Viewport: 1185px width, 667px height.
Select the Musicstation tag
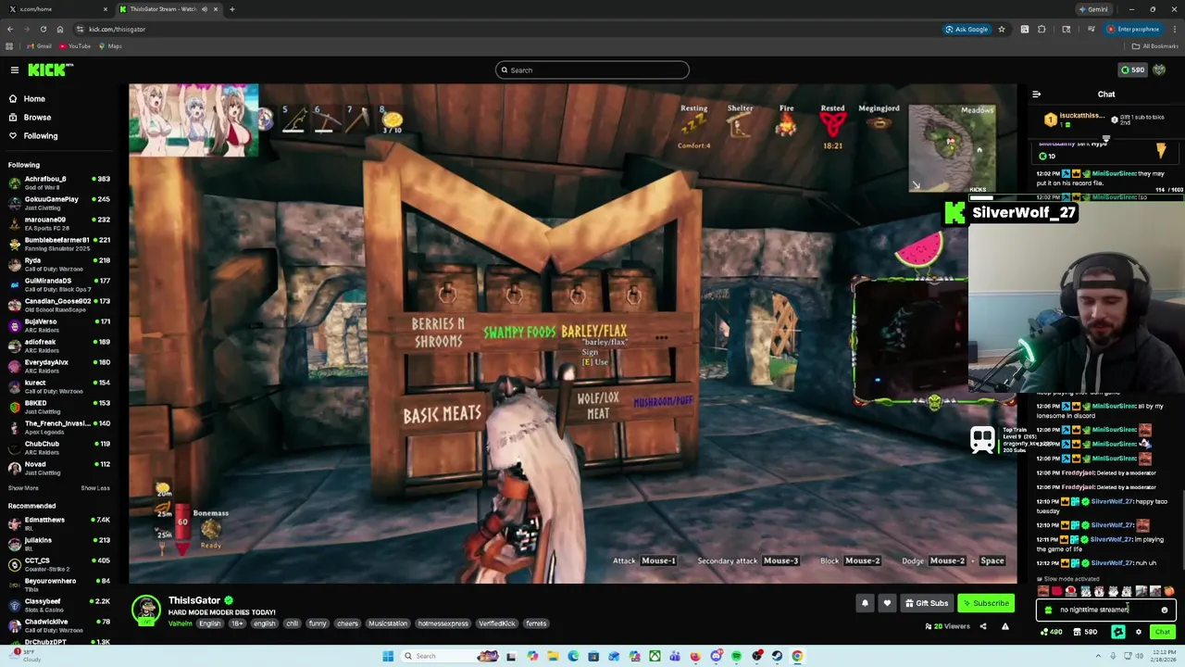(x=388, y=623)
